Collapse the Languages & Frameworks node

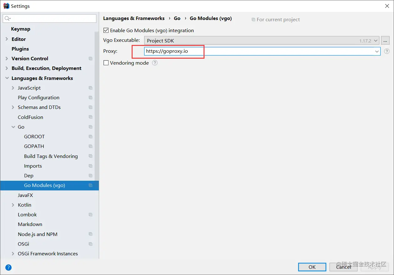7,78
